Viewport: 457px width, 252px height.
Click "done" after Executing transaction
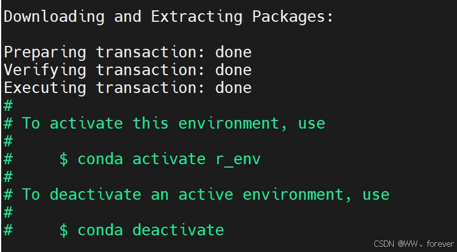click(x=233, y=88)
